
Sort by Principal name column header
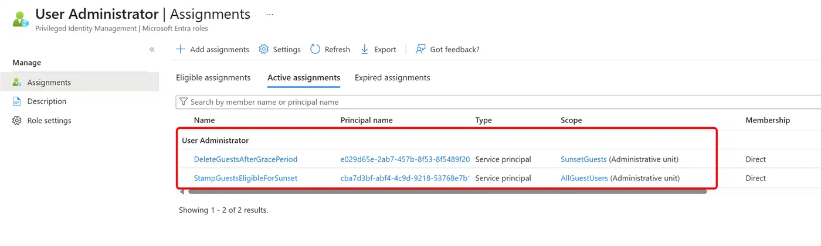367,120
